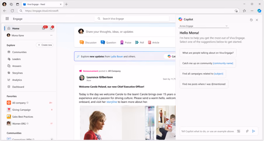Select Home in left navigation
Viewport: 264px width, 141px height.
click(29, 28)
